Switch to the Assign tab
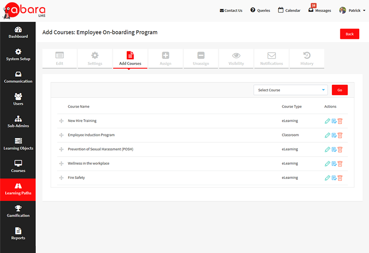 pos(165,58)
